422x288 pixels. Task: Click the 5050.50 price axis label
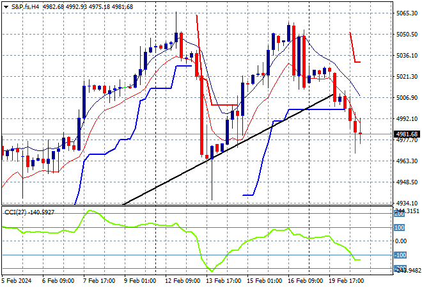pos(407,35)
